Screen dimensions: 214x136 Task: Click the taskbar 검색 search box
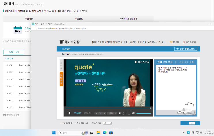73,133
